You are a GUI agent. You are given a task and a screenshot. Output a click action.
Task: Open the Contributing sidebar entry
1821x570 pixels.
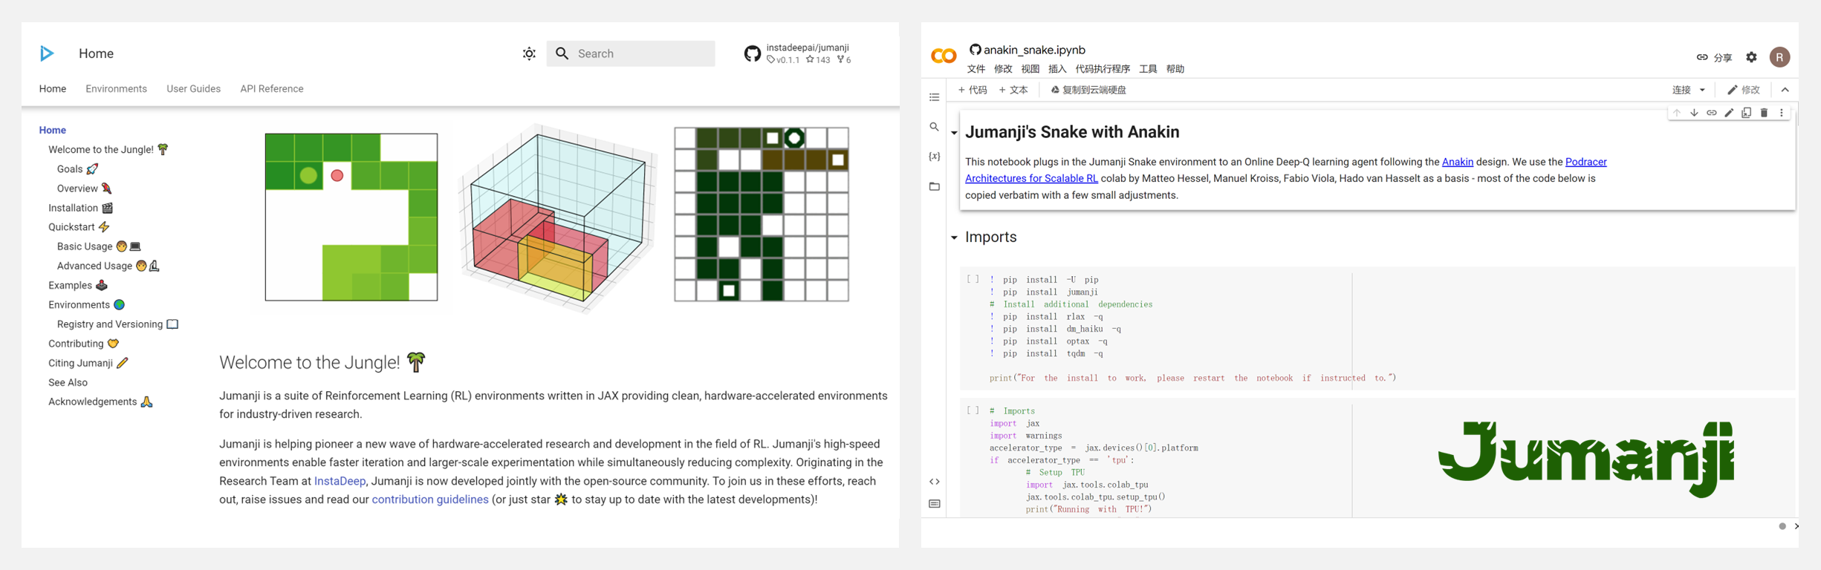point(83,344)
